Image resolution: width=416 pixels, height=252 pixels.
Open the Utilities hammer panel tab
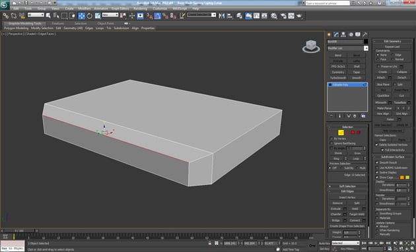[364, 34]
